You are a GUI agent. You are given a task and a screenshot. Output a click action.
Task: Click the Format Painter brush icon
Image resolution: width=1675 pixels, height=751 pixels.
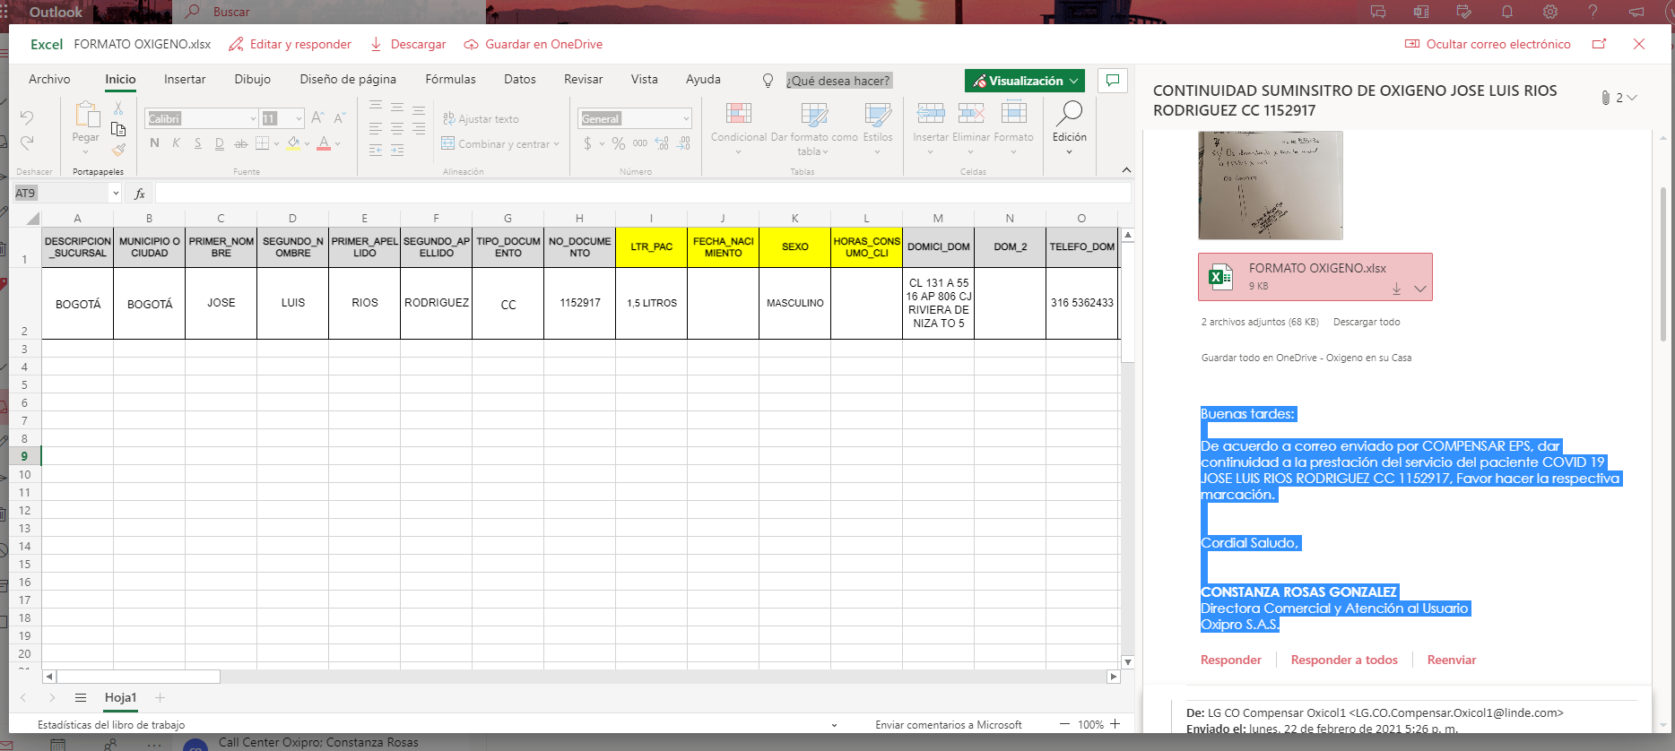click(118, 150)
